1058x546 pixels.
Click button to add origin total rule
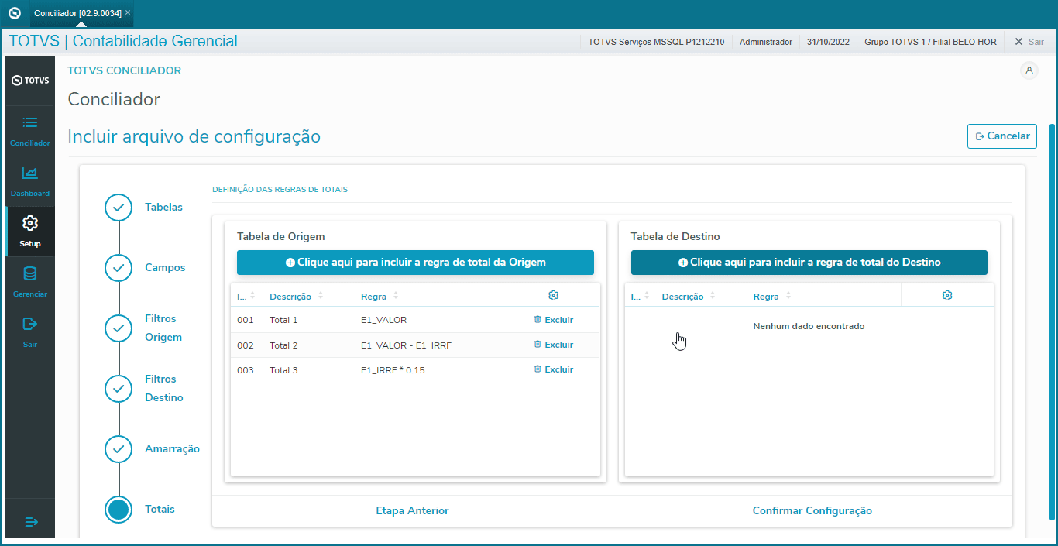tap(415, 263)
